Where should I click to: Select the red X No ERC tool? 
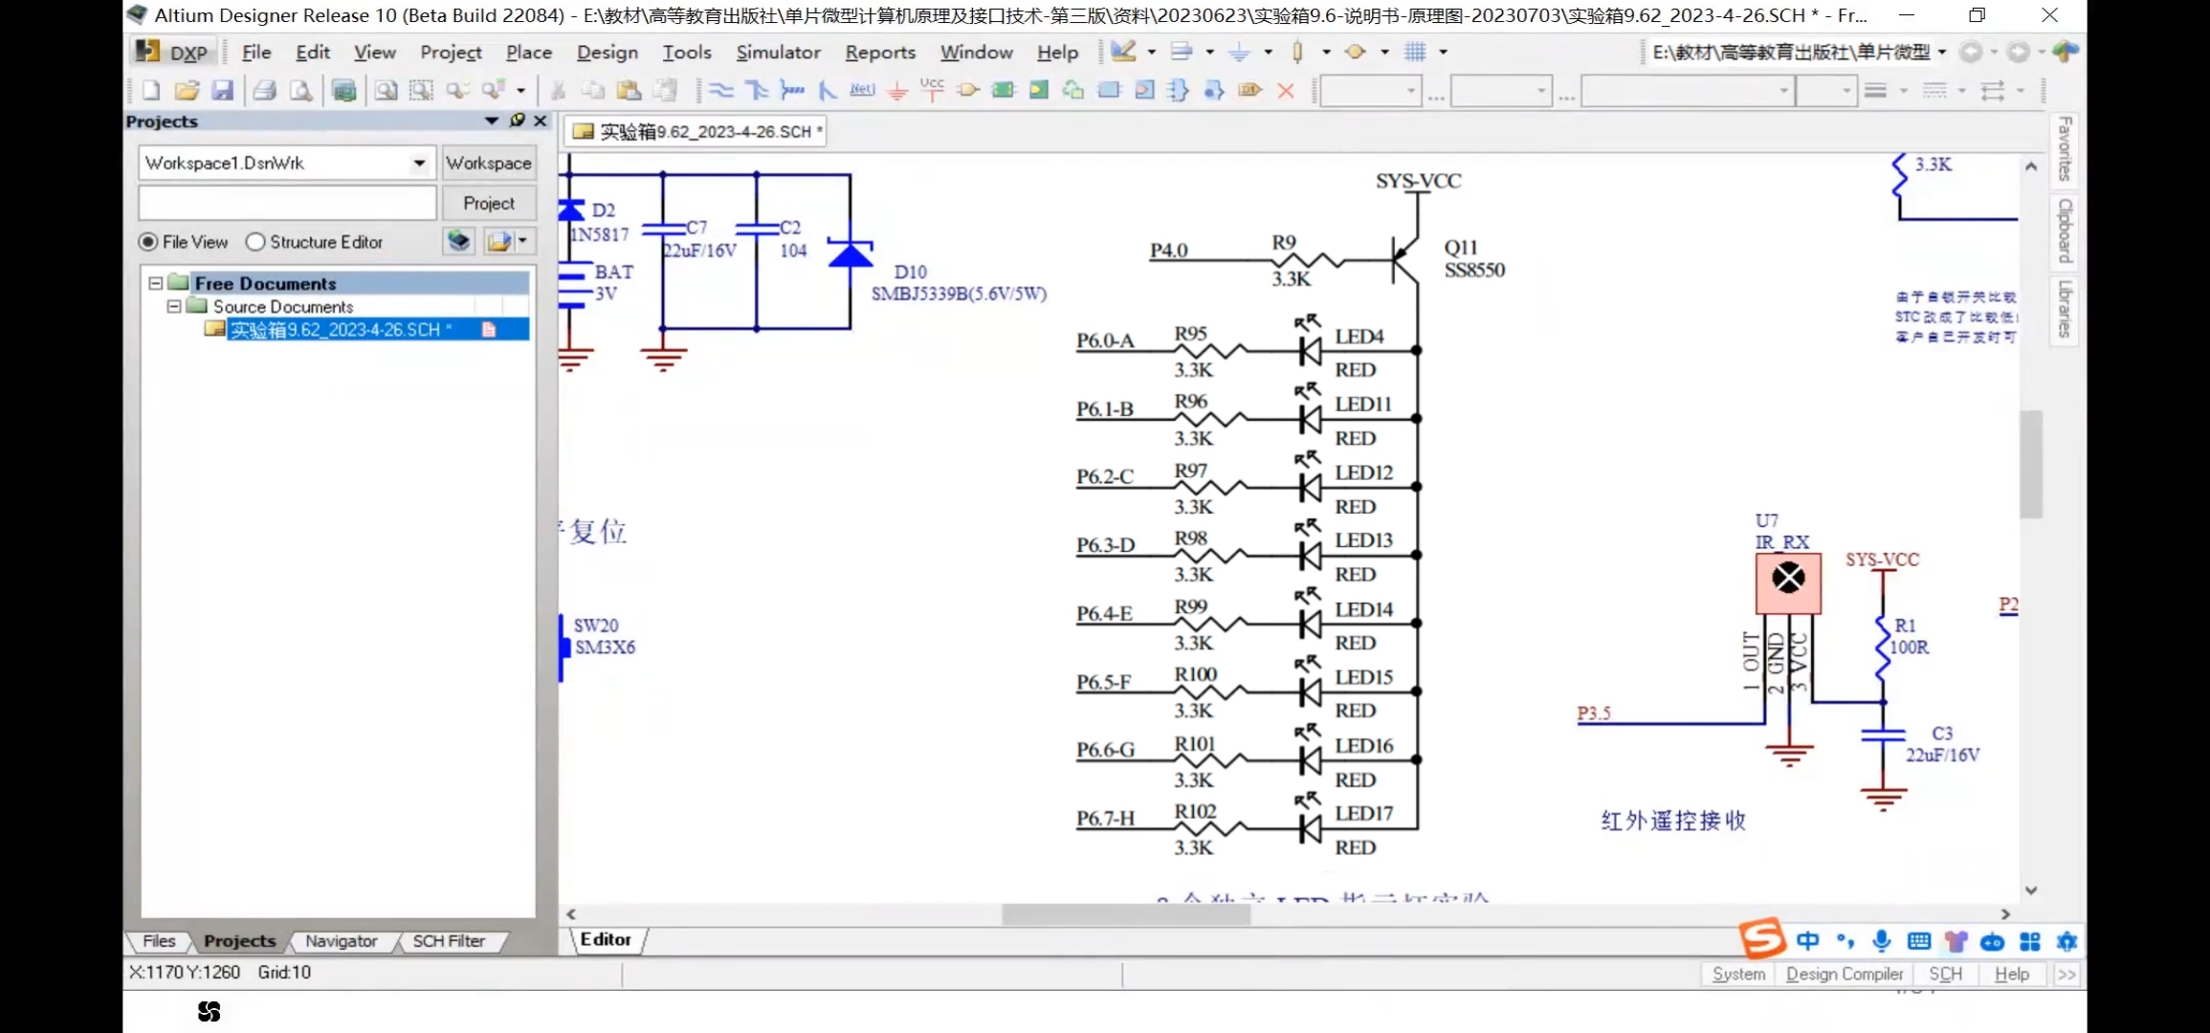[1286, 91]
